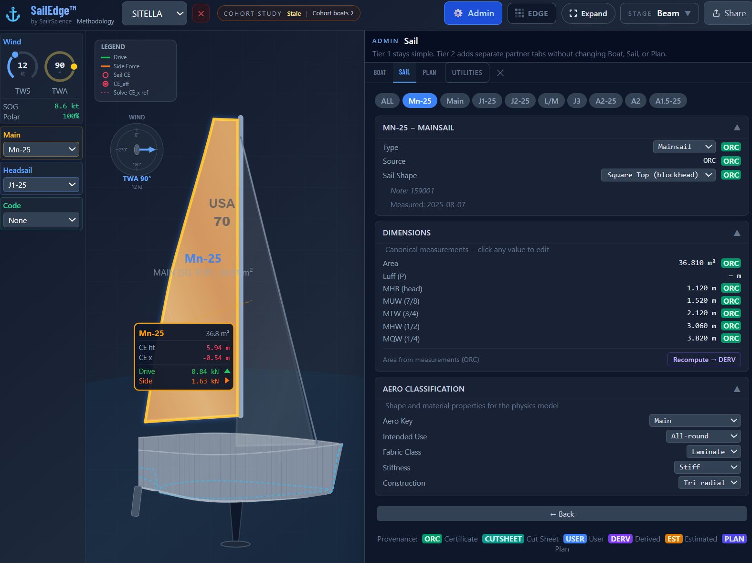Click the SailEdge anchor logo icon

(13, 14)
